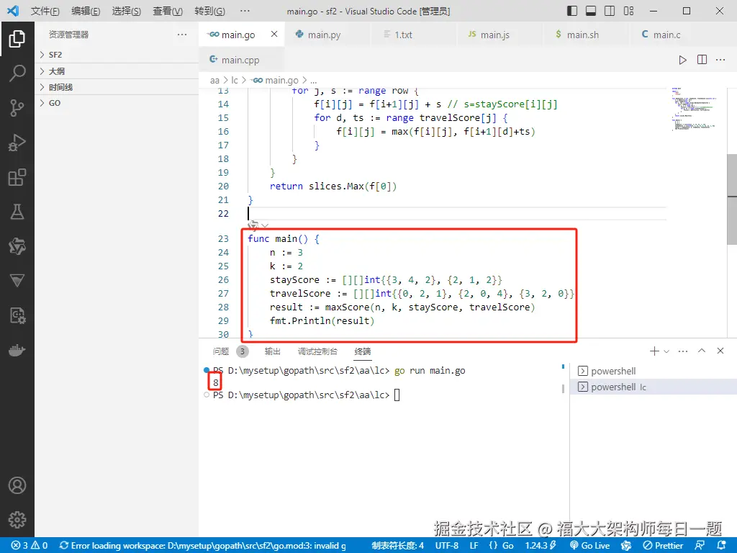Screen dimensions: 737x553
Task: Click the editor vertical scrollbar thumb
Action: tap(732, 199)
